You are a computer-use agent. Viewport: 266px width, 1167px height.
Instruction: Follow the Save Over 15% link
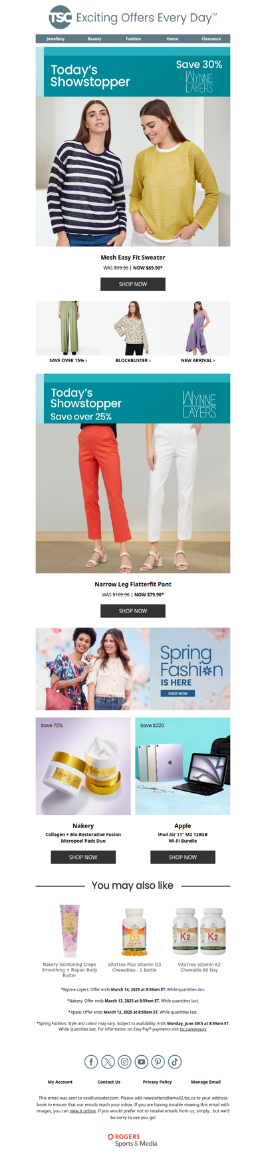click(x=68, y=360)
